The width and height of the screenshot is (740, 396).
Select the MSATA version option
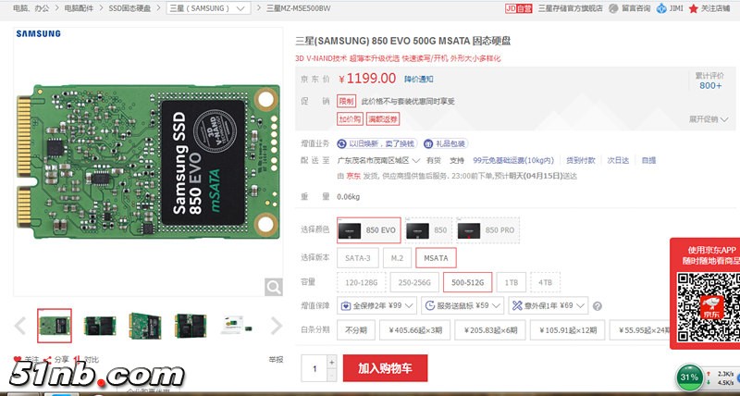point(436,258)
